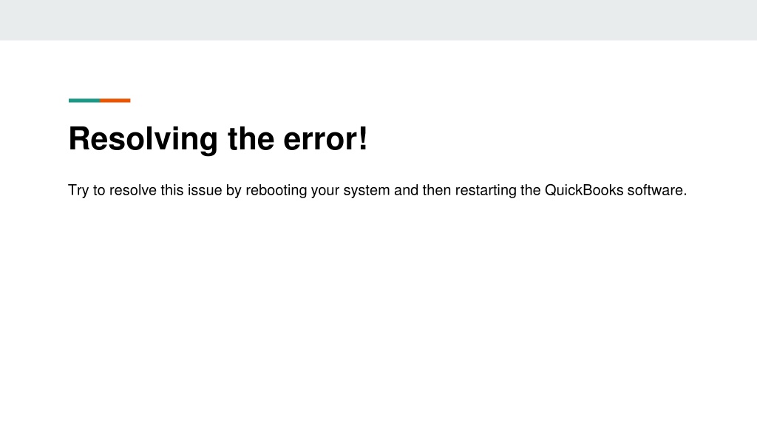
Task: Click the word 'the' in the title
Action: pyautogui.click(x=251, y=139)
